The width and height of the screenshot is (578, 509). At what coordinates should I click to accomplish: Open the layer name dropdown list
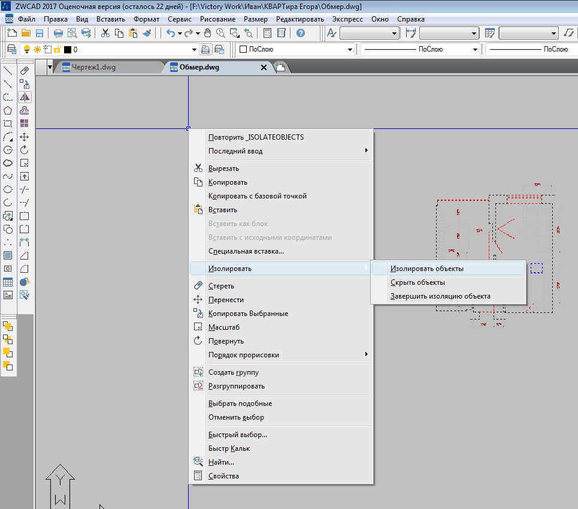pos(194,50)
